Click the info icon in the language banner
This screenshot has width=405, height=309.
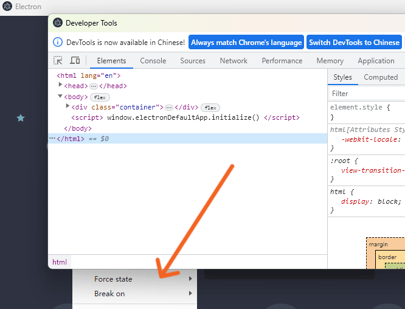(x=58, y=42)
